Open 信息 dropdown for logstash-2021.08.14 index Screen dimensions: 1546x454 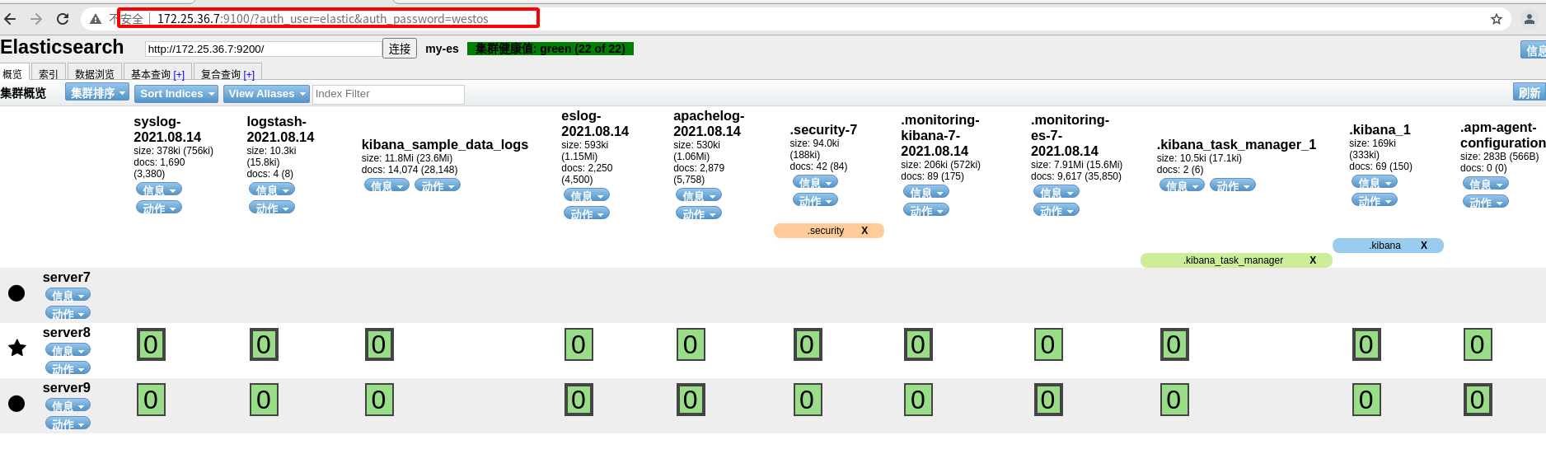[x=272, y=190]
